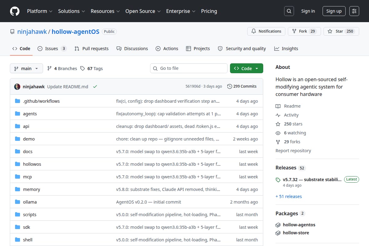Switch to the Code tab

coord(21,49)
